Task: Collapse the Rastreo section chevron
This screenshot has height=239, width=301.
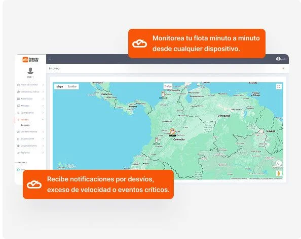Action: click(43, 120)
